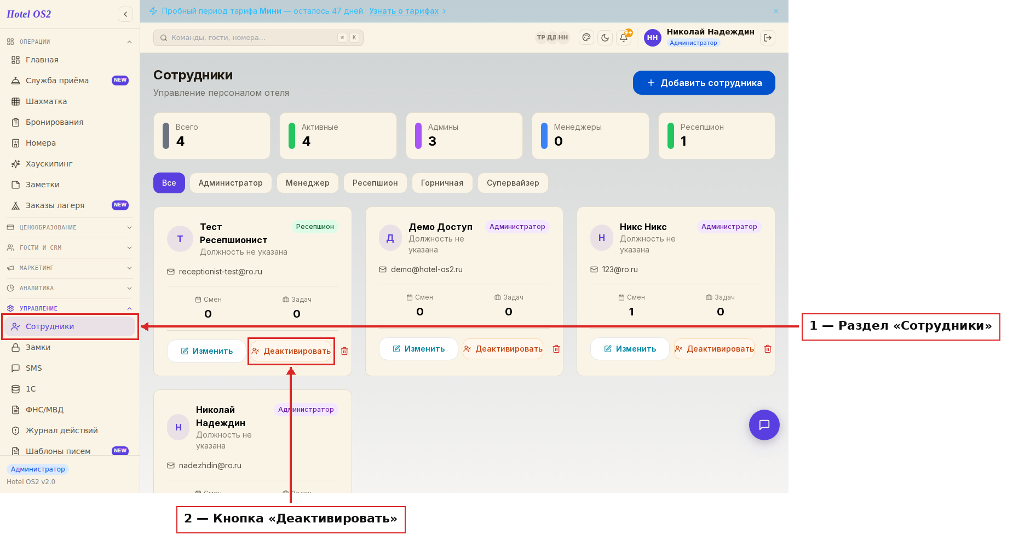Click the Админы 3 stat card
The height and width of the screenshot is (546, 1013).
point(464,136)
